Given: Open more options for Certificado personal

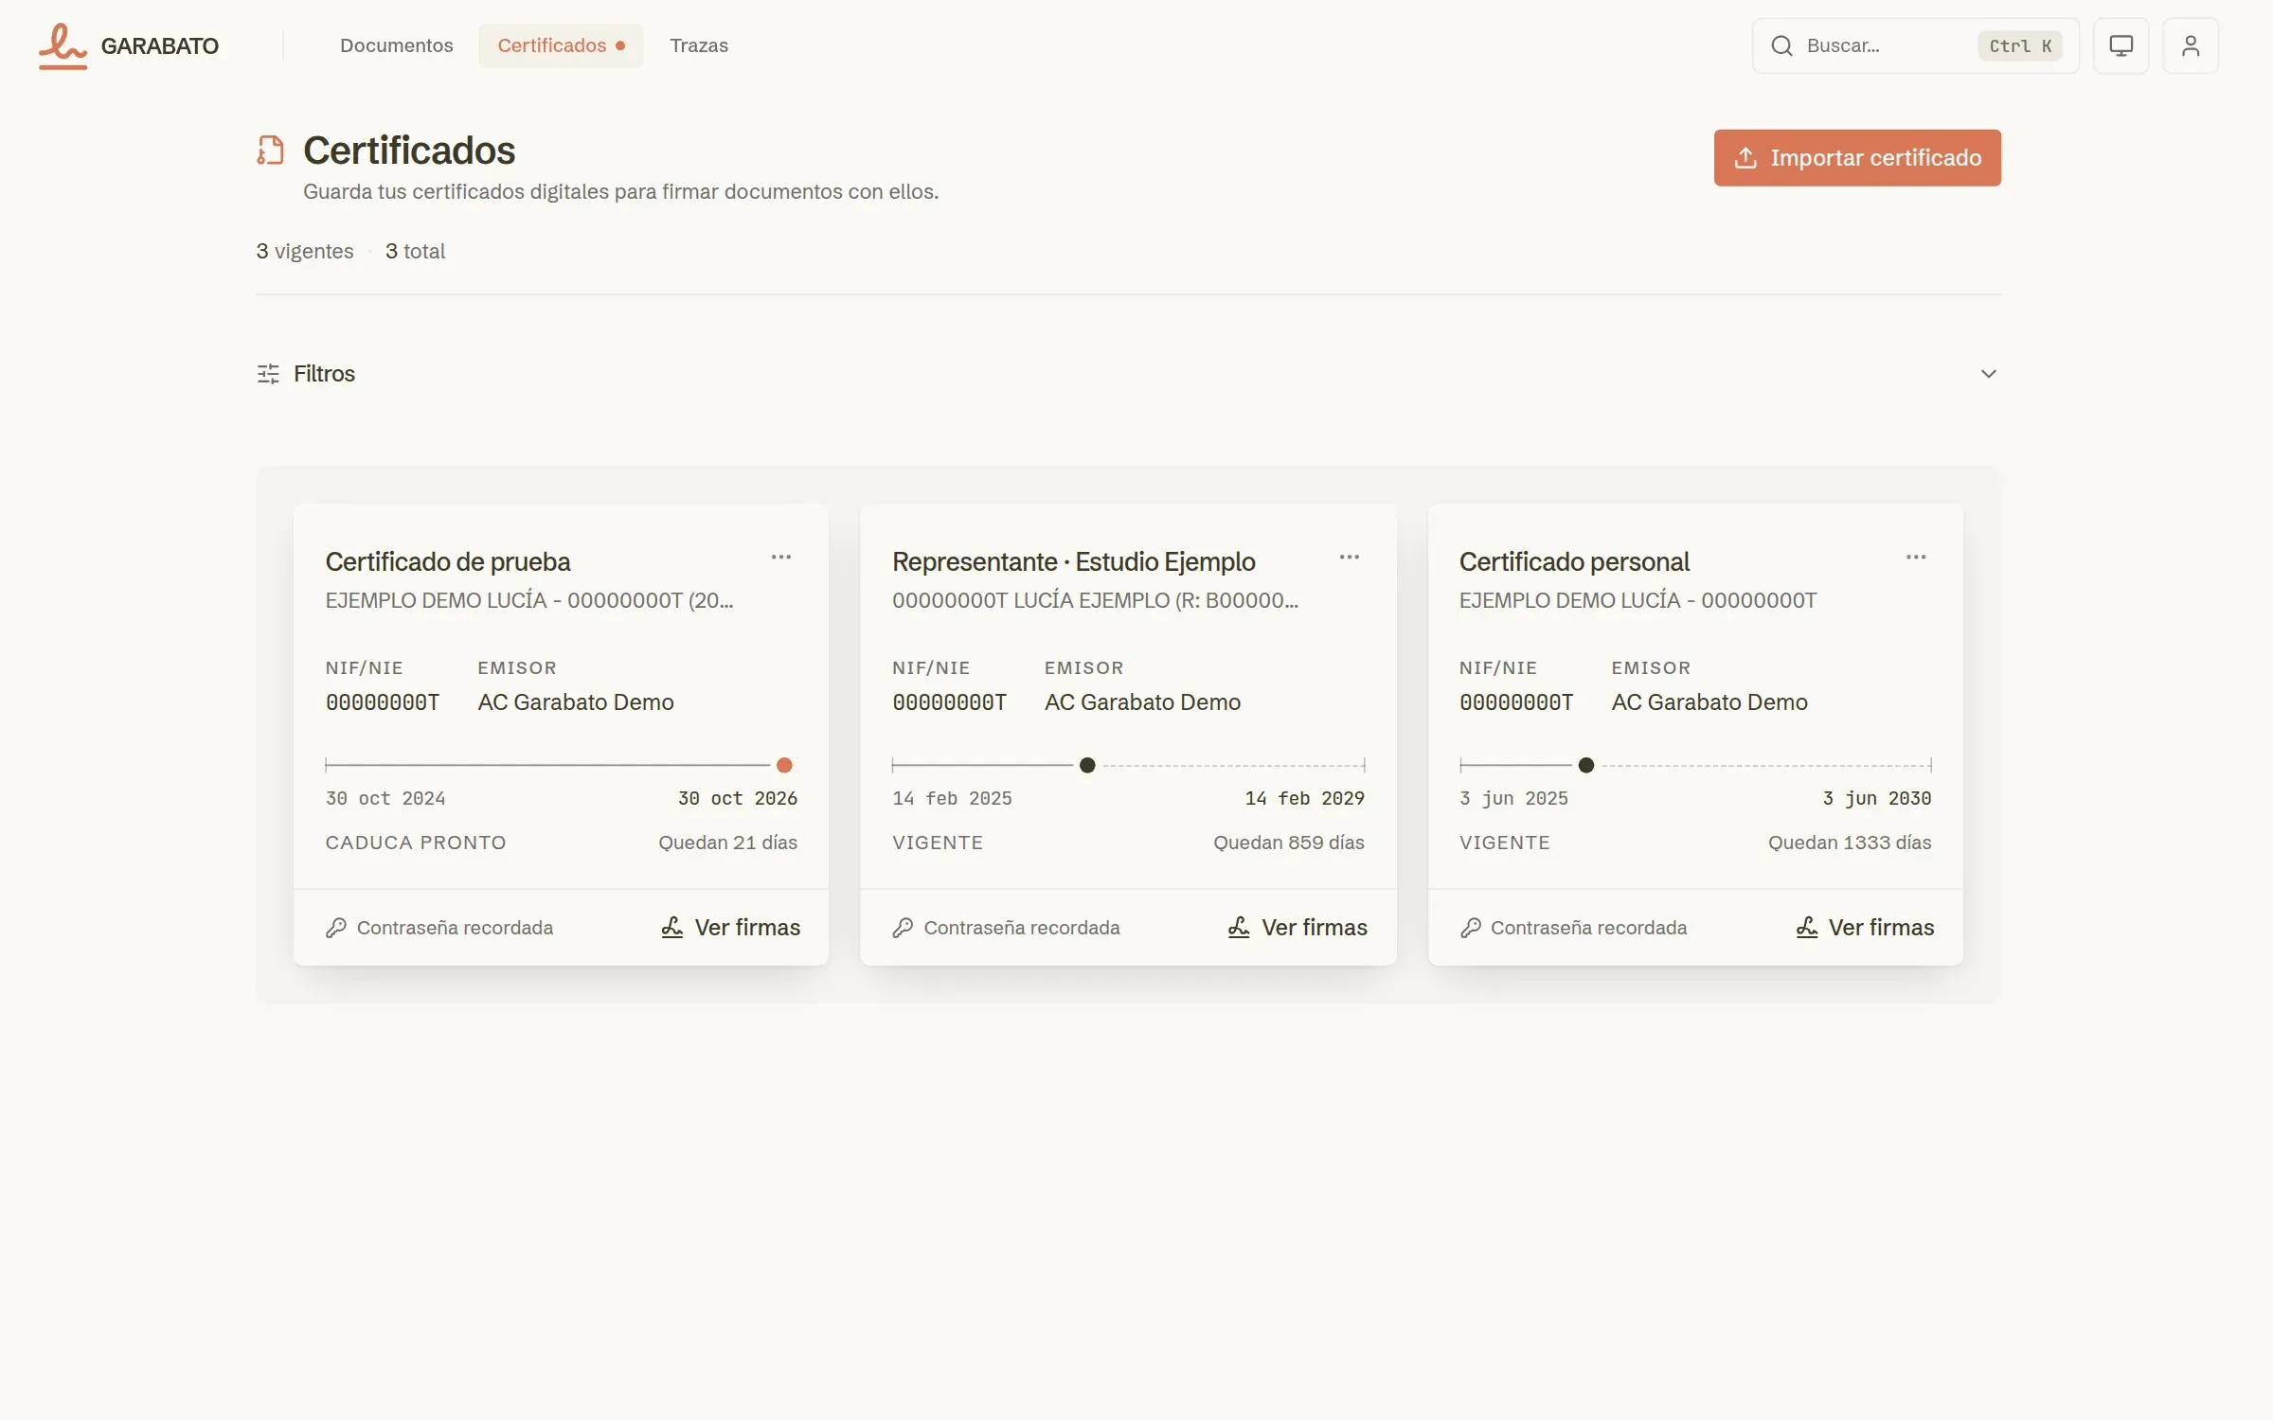Looking at the screenshot, I should pos(1916,558).
